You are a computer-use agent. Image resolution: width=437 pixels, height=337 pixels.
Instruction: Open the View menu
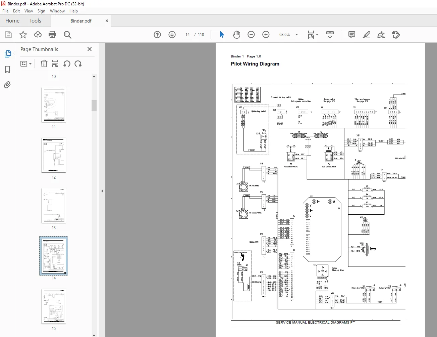click(x=29, y=11)
